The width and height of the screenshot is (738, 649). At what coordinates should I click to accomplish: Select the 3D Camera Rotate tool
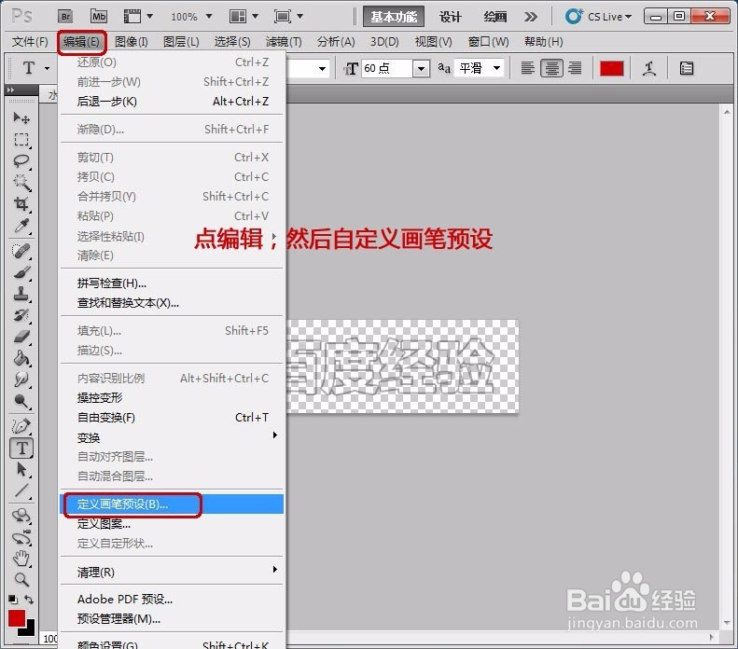pos(21,537)
